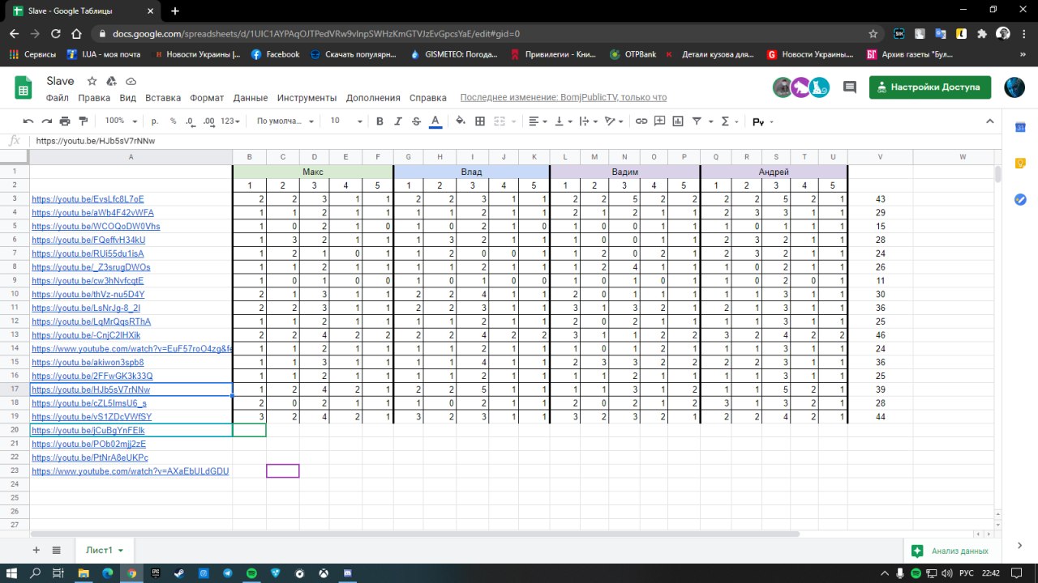The width and height of the screenshot is (1038, 583).
Task: Open Calendar in side panel
Action: pos(1020,127)
